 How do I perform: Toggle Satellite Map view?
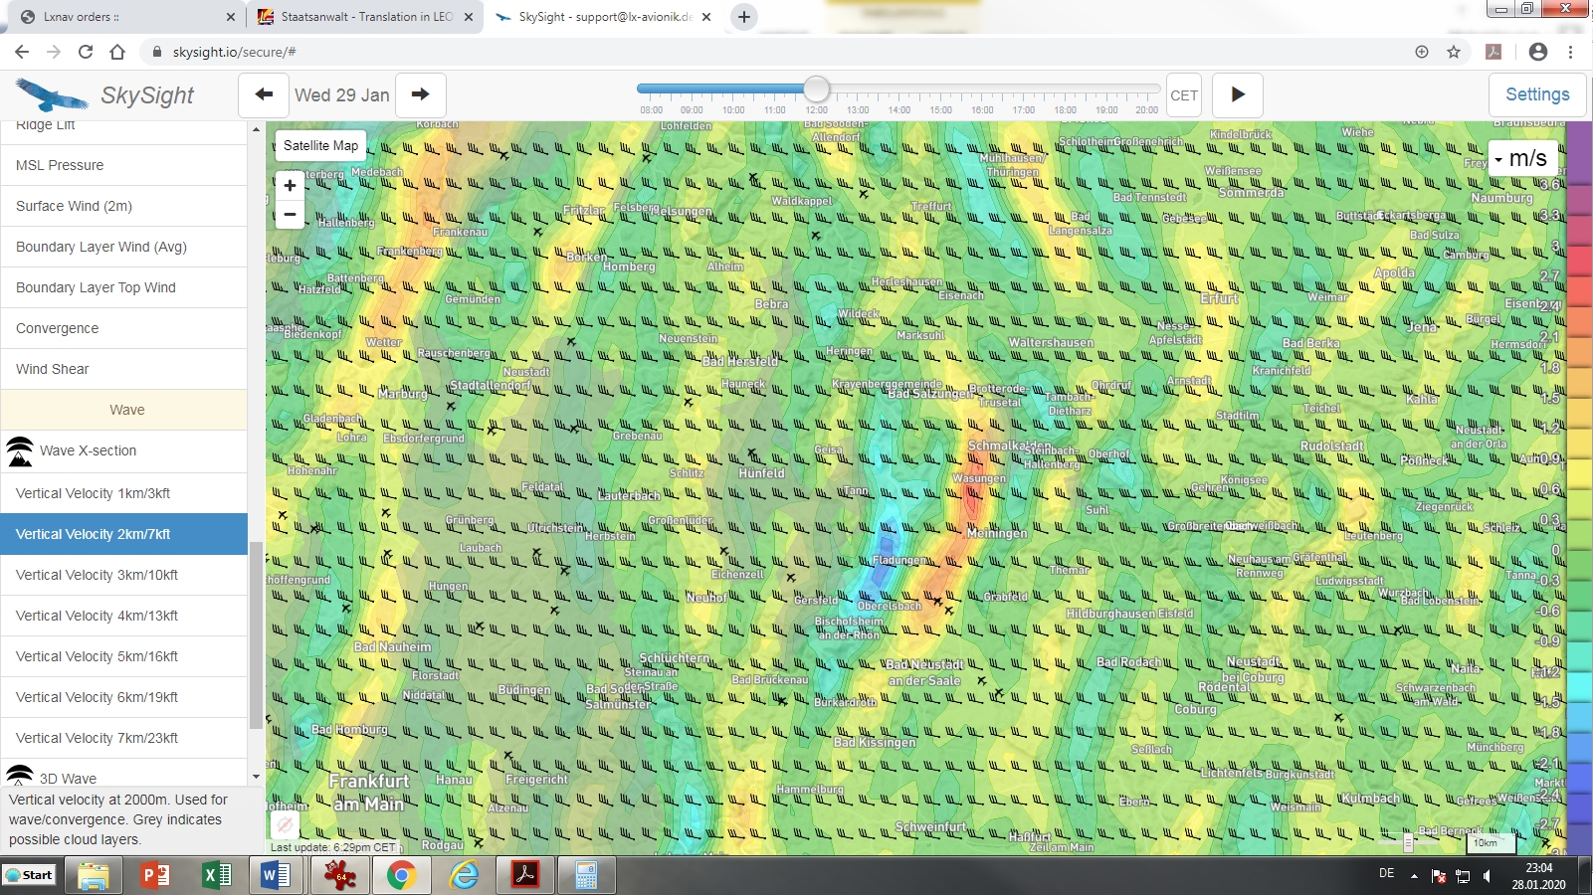point(320,145)
